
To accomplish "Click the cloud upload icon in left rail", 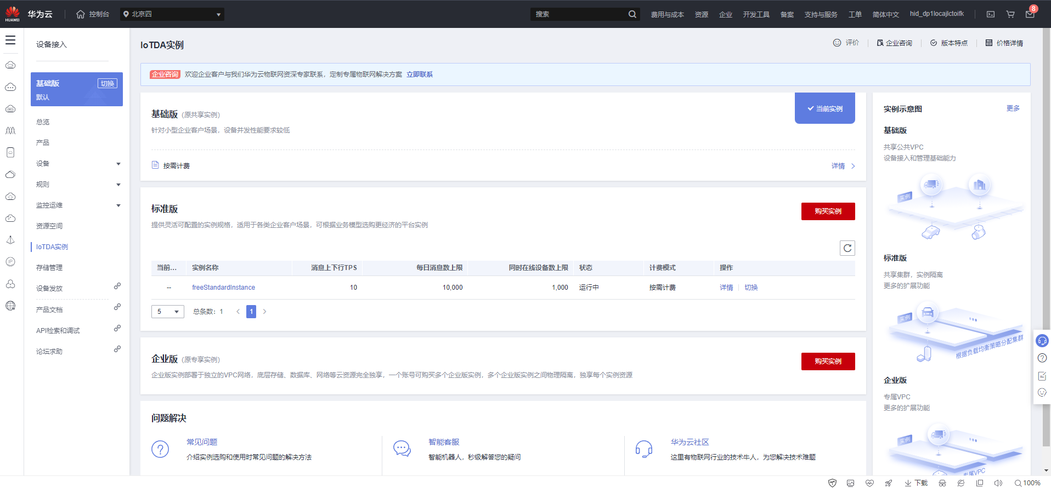I will tap(10, 196).
